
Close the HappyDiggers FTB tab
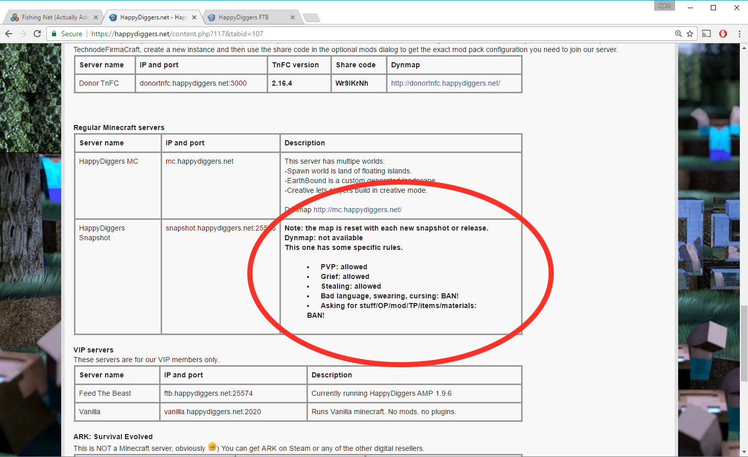point(293,17)
